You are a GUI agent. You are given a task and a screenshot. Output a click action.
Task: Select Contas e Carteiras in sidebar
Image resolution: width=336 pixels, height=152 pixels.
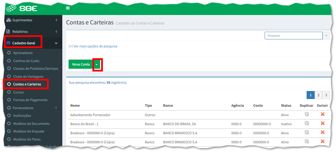pyautogui.click(x=27, y=84)
